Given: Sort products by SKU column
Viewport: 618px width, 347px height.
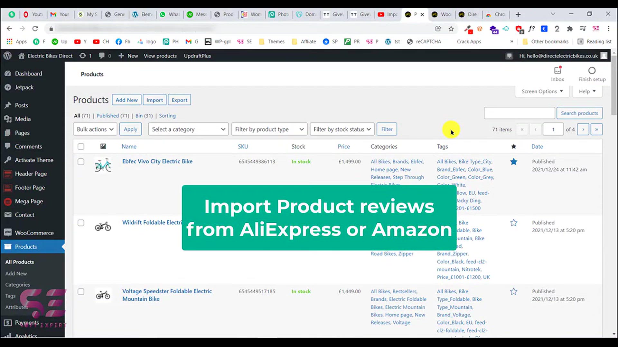Looking at the screenshot, I should tap(243, 147).
